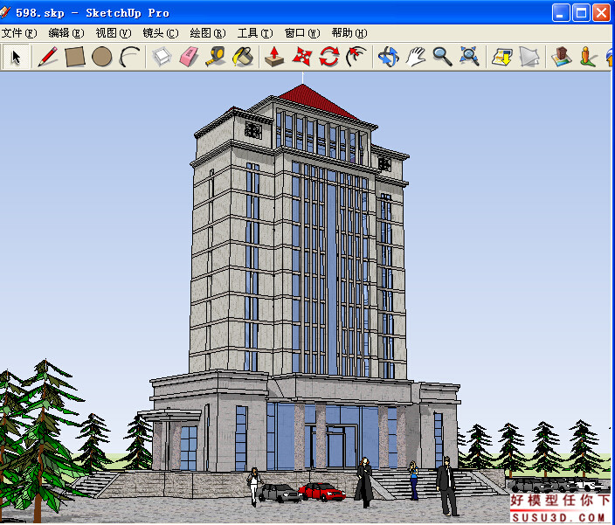Maximize the SketchUp Pro window
The width and height of the screenshot is (615, 525).
pyautogui.click(x=581, y=13)
